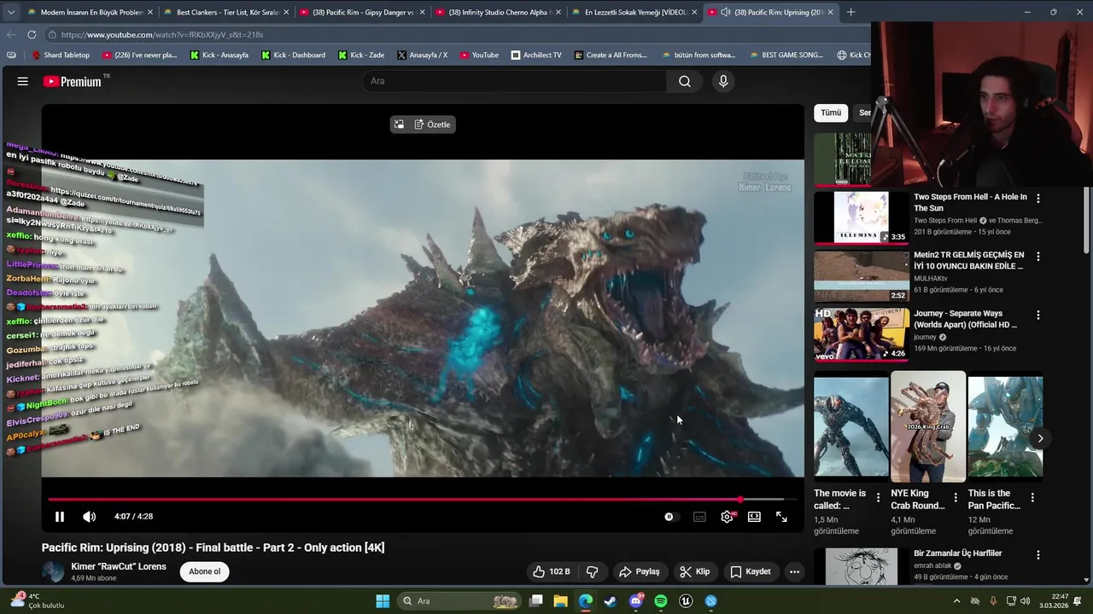Click the icon left of 'Özetle'
Viewport: 1093px width, 614px height.
(399, 125)
